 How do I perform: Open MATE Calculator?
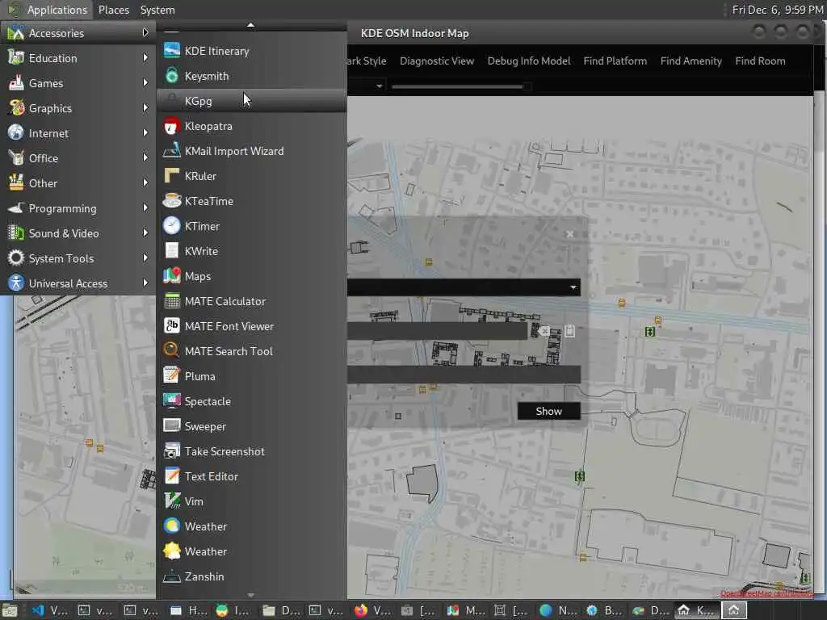pos(252,301)
